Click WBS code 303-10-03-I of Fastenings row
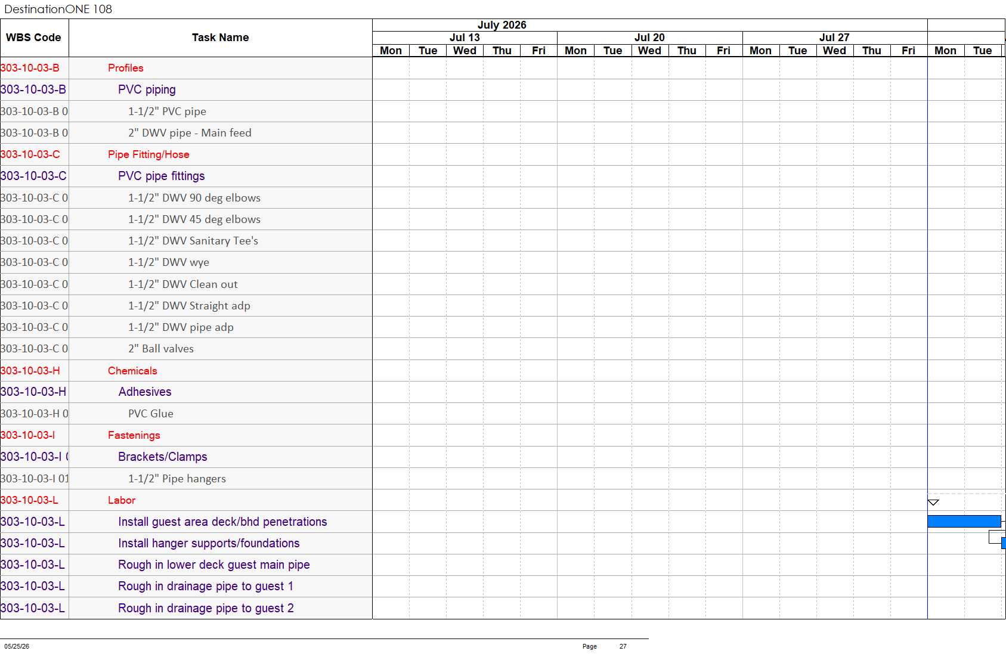Screen dimensions: 1006x654 (28, 435)
